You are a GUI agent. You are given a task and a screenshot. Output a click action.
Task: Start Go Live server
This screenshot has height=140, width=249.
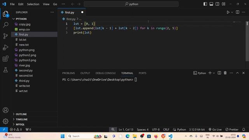point(215,129)
